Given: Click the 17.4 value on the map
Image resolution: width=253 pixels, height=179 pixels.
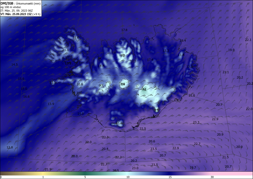Looking at the screenshot, I should click(x=150, y=60).
